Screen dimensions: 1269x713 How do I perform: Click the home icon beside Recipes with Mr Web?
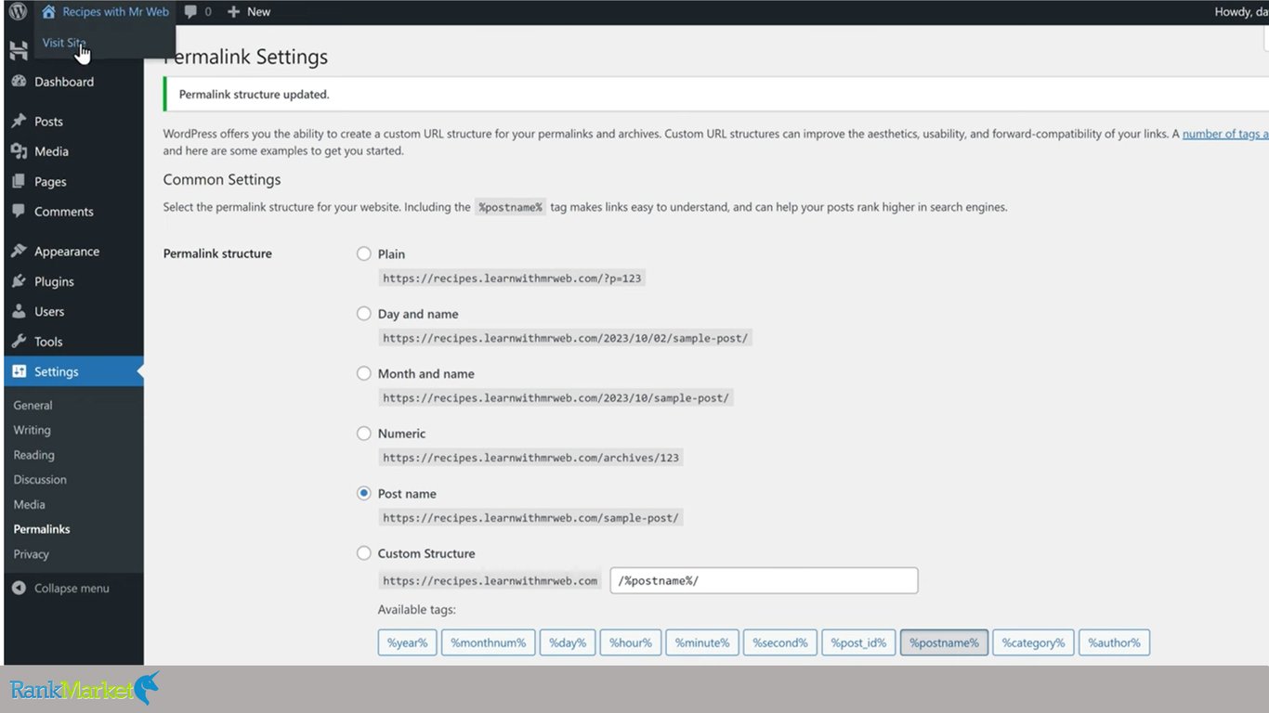point(48,12)
